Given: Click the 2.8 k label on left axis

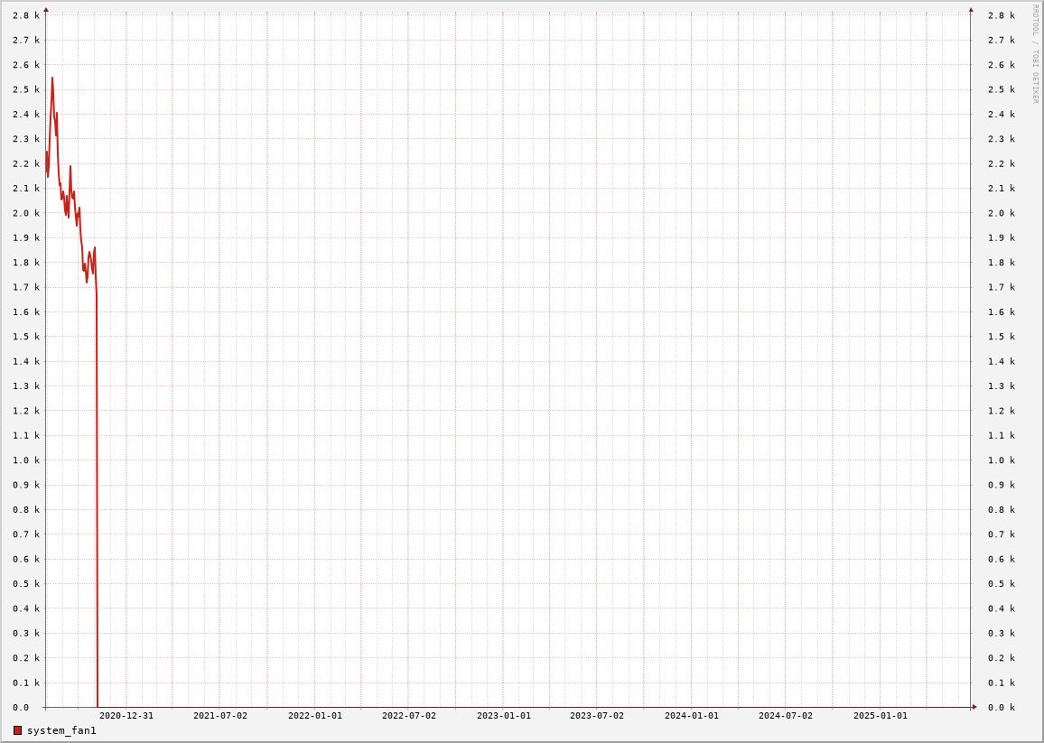Looking at the screenshot, I should [25, 15].
